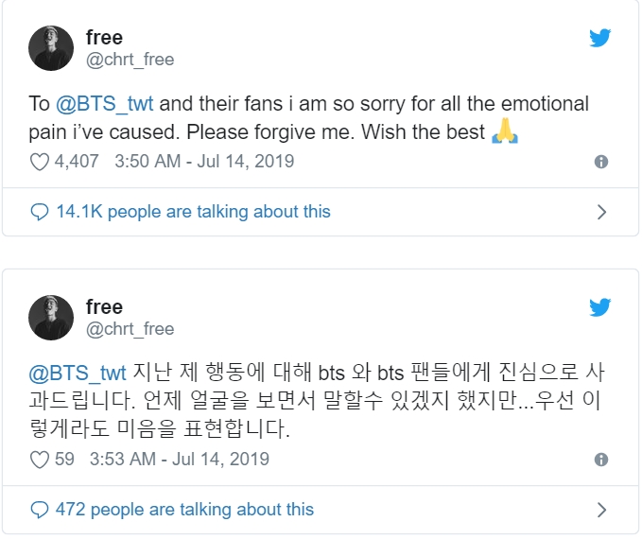Open info icon on the second tweet
The height and width of the screenshot is (539, 642).
pos(600,460)
